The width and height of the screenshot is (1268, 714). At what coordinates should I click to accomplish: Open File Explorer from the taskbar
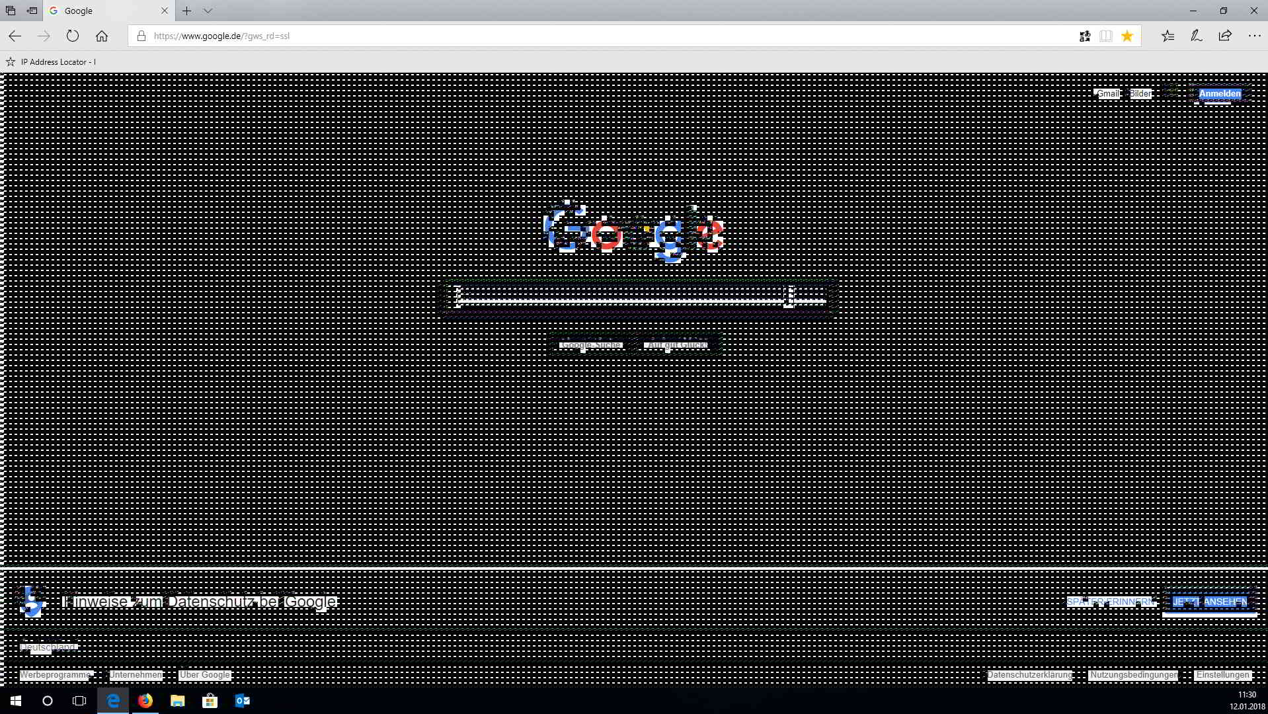pos(178,701)
